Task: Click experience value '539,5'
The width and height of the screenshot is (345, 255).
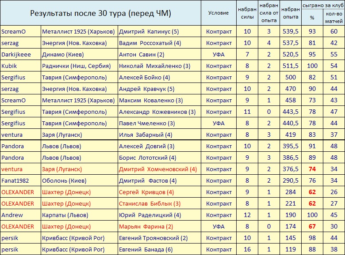Action: point(291,32)
